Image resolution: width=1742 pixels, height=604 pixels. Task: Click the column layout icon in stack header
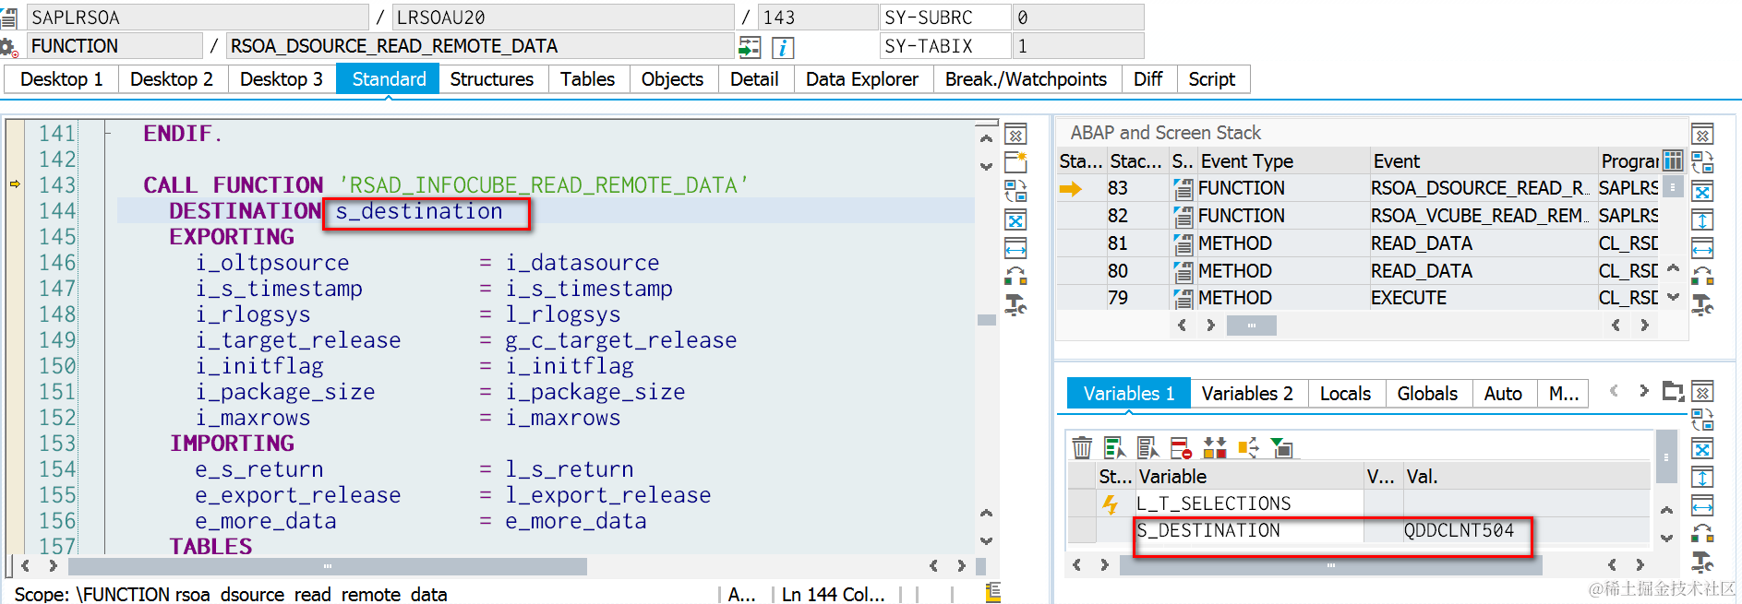pyautogui.click(x=1672, y=160)
